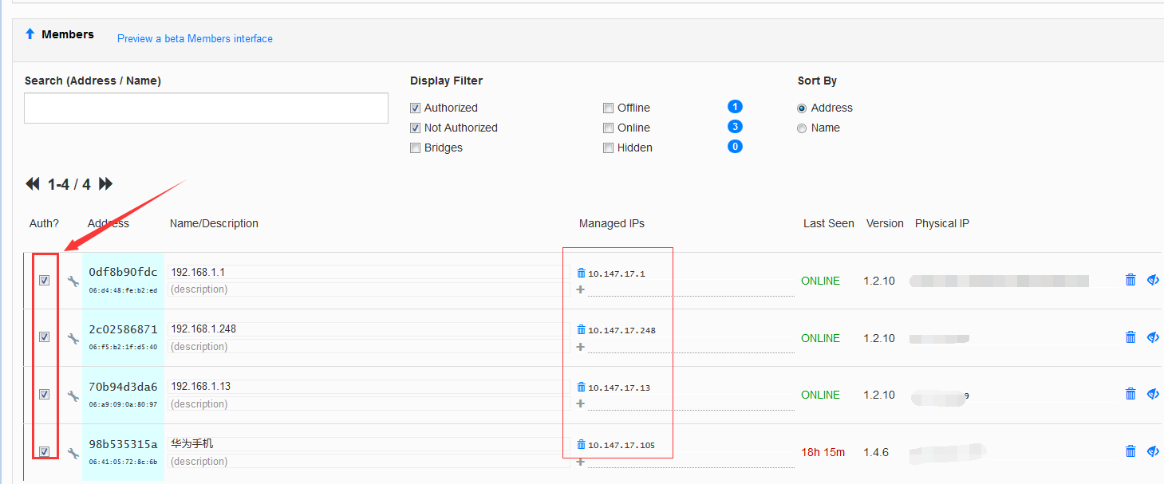Enable the Bridges display filter
Viewport: 1164px width, 484px height.
[415, 148]
